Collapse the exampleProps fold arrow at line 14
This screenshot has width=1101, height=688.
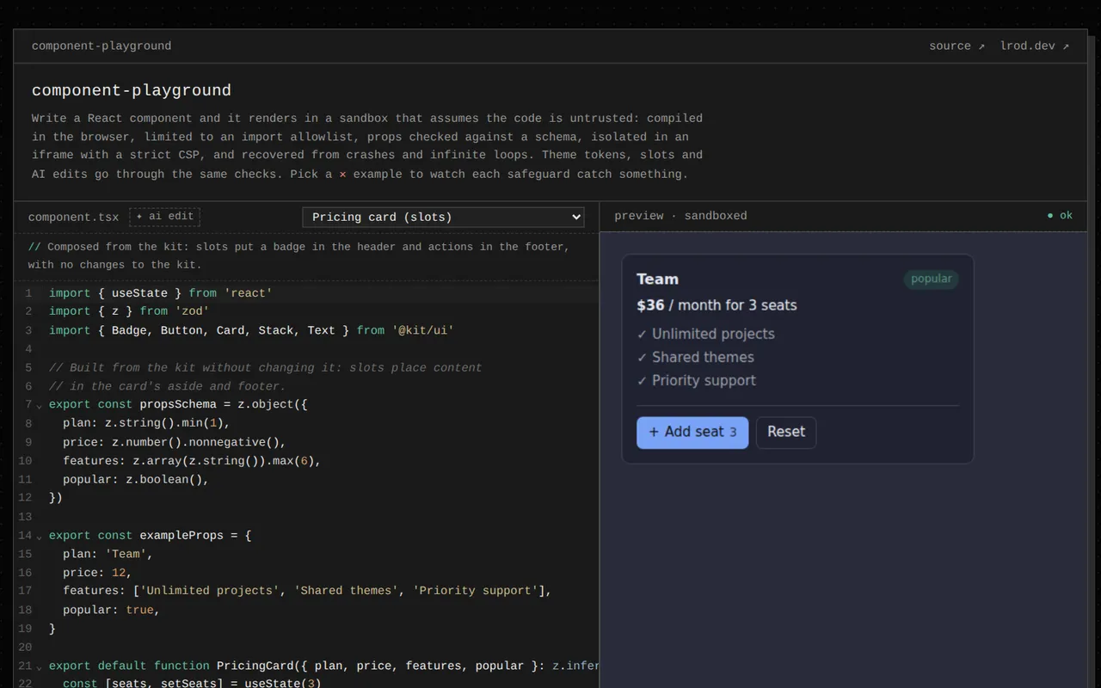tap(40, 537)
